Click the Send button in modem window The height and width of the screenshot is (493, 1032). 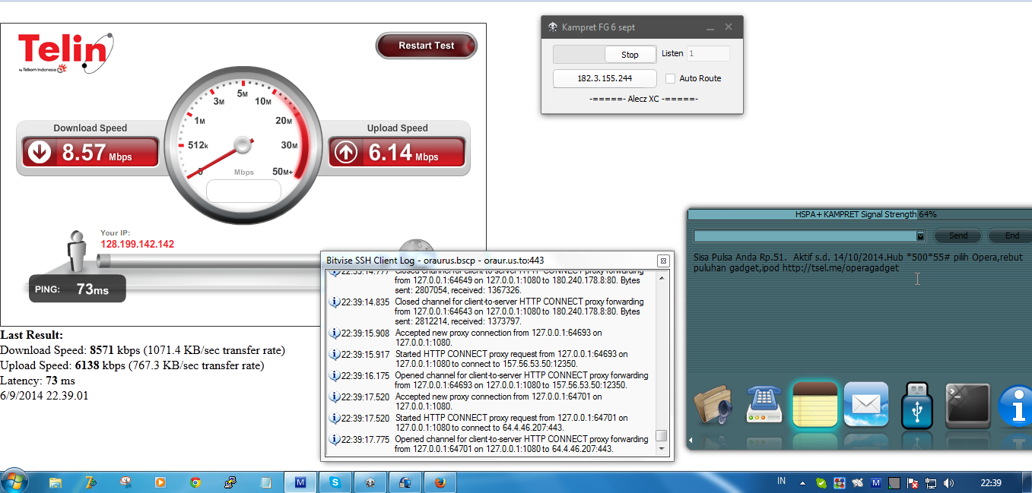pyautogui.click(x=958, y=235)
